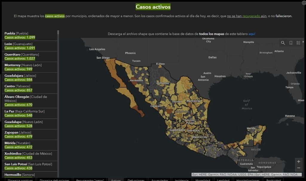Open the Acumulado tab

[x=160, y=180]
